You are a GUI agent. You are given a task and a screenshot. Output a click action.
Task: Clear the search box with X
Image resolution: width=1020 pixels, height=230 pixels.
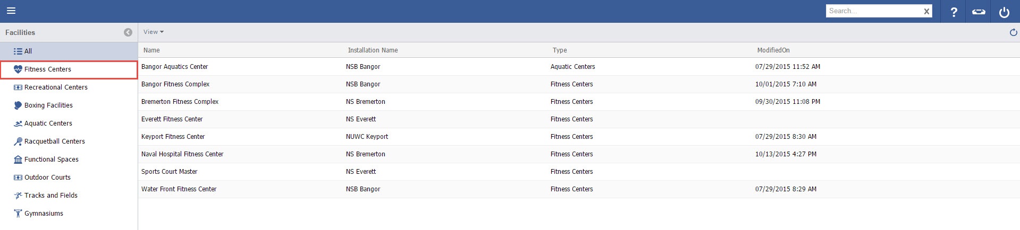[x=926, y=11]
